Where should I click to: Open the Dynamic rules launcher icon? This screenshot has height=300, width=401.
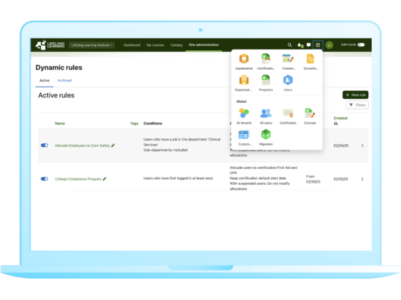(x=310, y=59)
